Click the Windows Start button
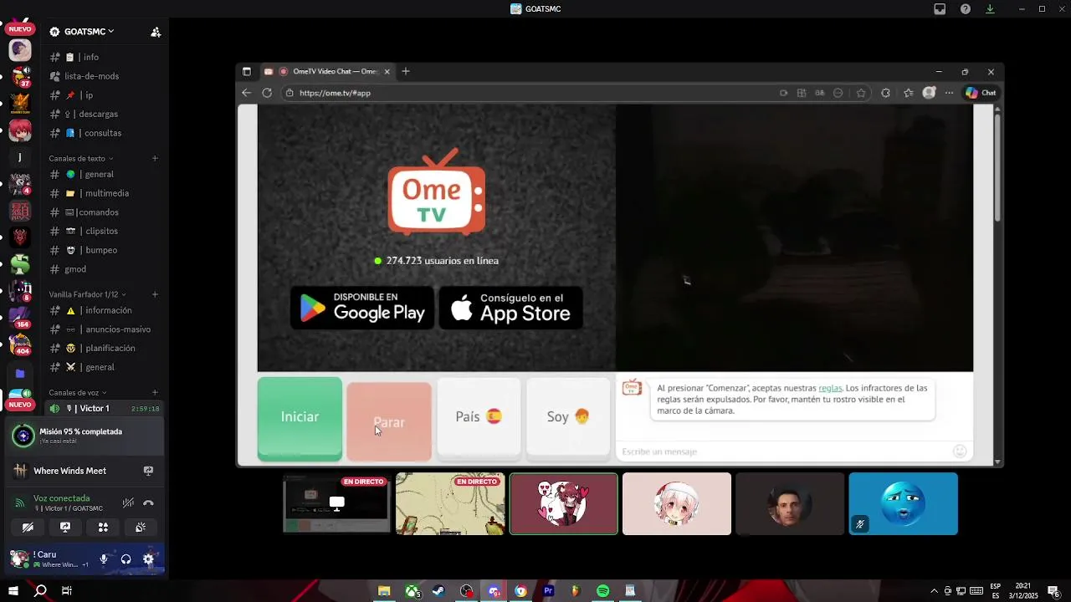The image size is (1071, 602). [13, 591]
